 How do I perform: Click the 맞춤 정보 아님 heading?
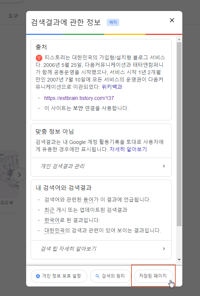(55, 131)
